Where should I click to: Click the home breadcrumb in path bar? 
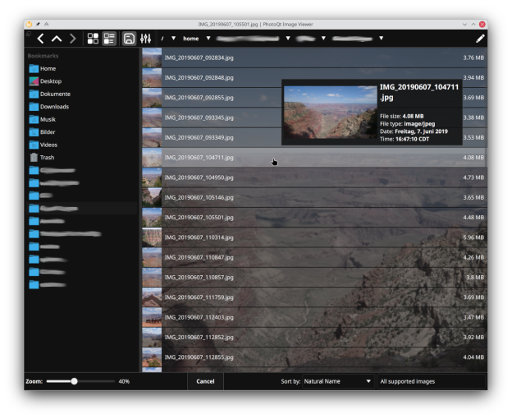pos(190,39)
